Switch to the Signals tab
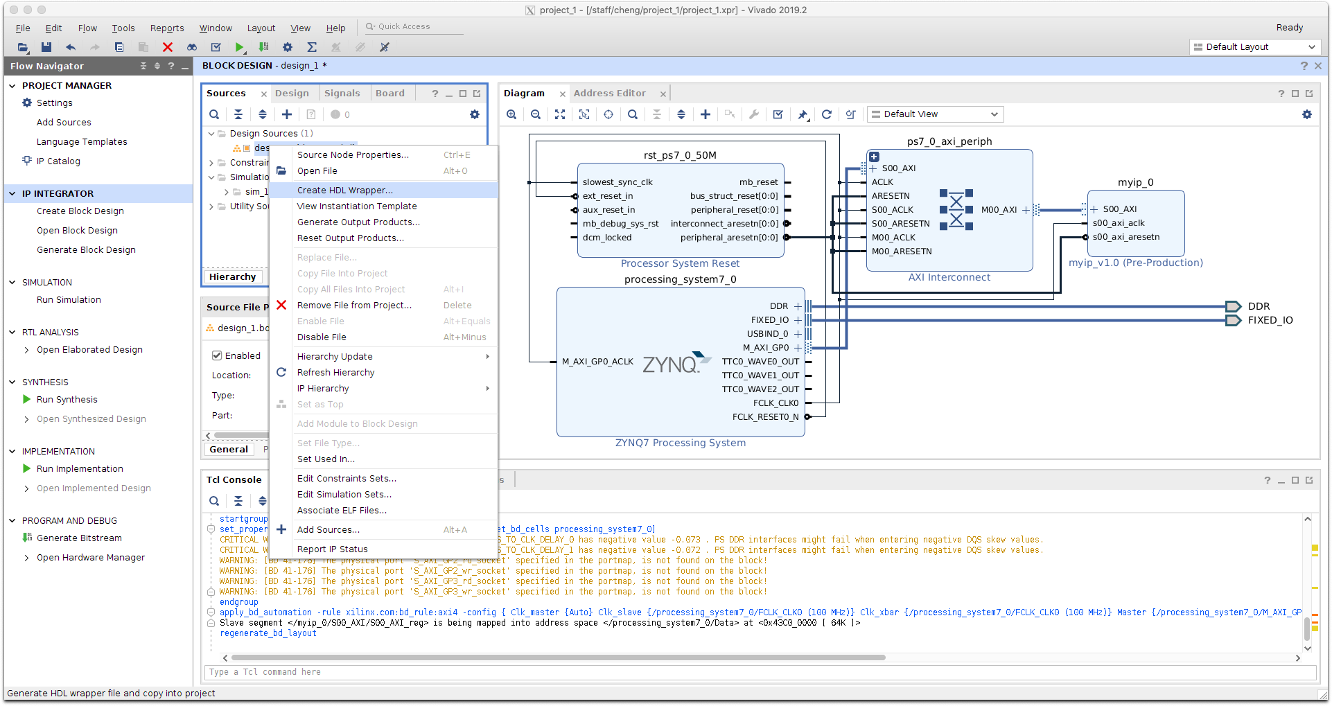This screenshot has height=706, width=1332. coord(342,94)
